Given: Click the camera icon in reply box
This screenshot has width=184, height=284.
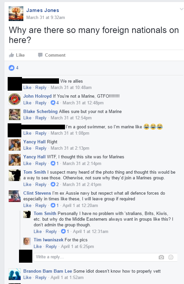Looking at the screenshot, I should [161, 257].
